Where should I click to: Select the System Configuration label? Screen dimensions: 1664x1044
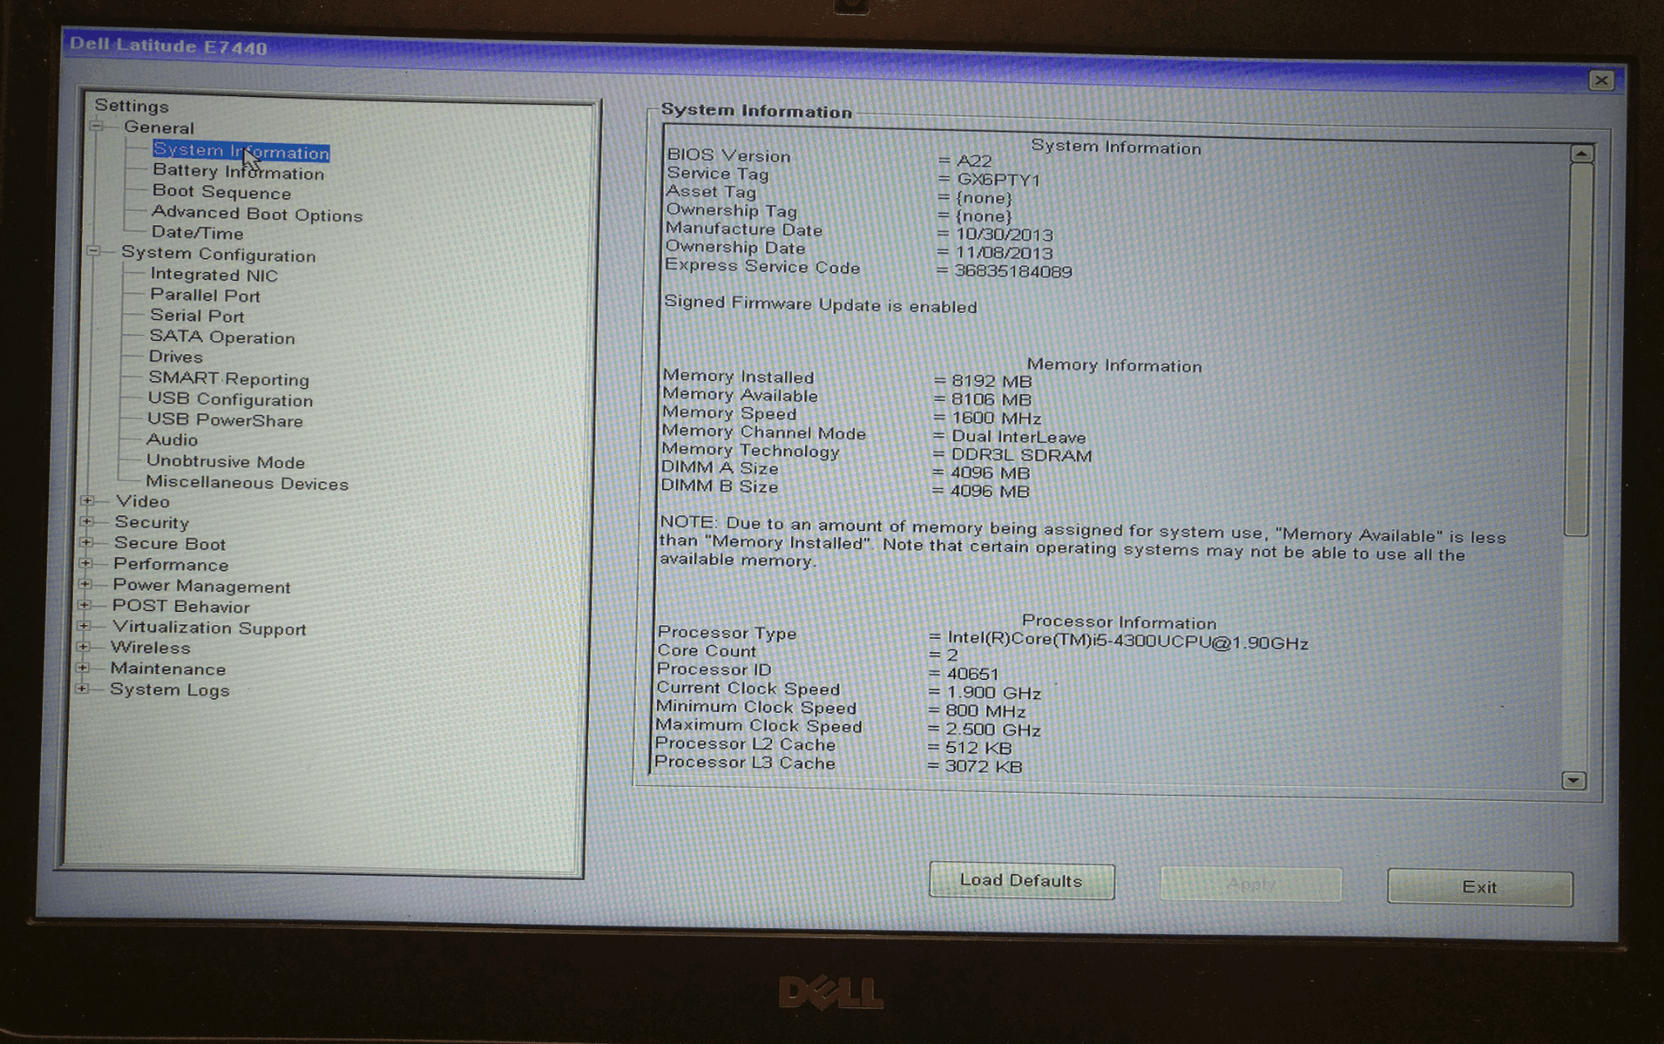point(218,254)
